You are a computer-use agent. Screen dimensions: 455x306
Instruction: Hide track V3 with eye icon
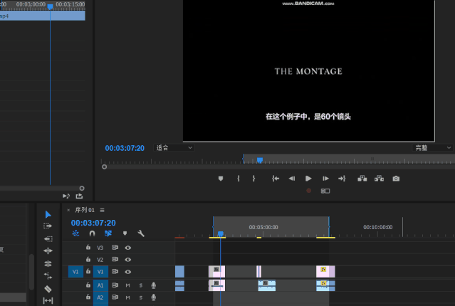tap(127, 248)
